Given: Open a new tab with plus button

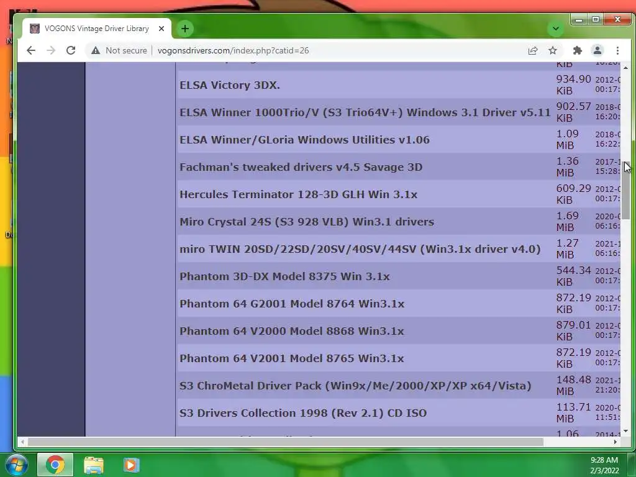Looking at the screenshot, I should (185, 29).
